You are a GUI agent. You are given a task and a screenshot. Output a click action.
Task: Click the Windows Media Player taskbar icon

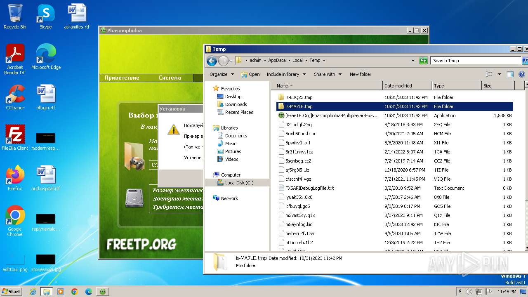(x=61, y=292)
